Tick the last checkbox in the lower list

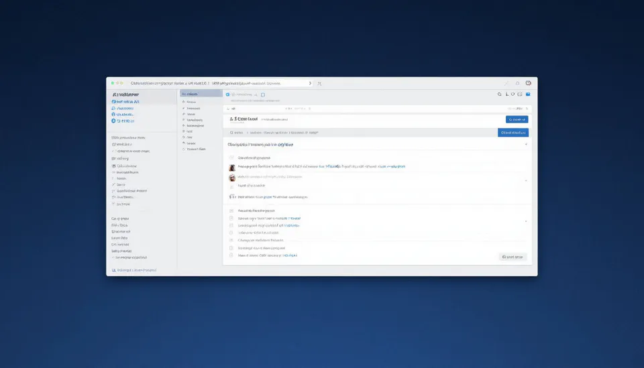pyautogui.click(x=231, y=255)
